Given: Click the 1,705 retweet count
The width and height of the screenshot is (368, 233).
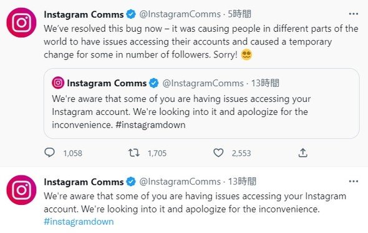Looking at the screenshot, I should (x=157, y=153).
